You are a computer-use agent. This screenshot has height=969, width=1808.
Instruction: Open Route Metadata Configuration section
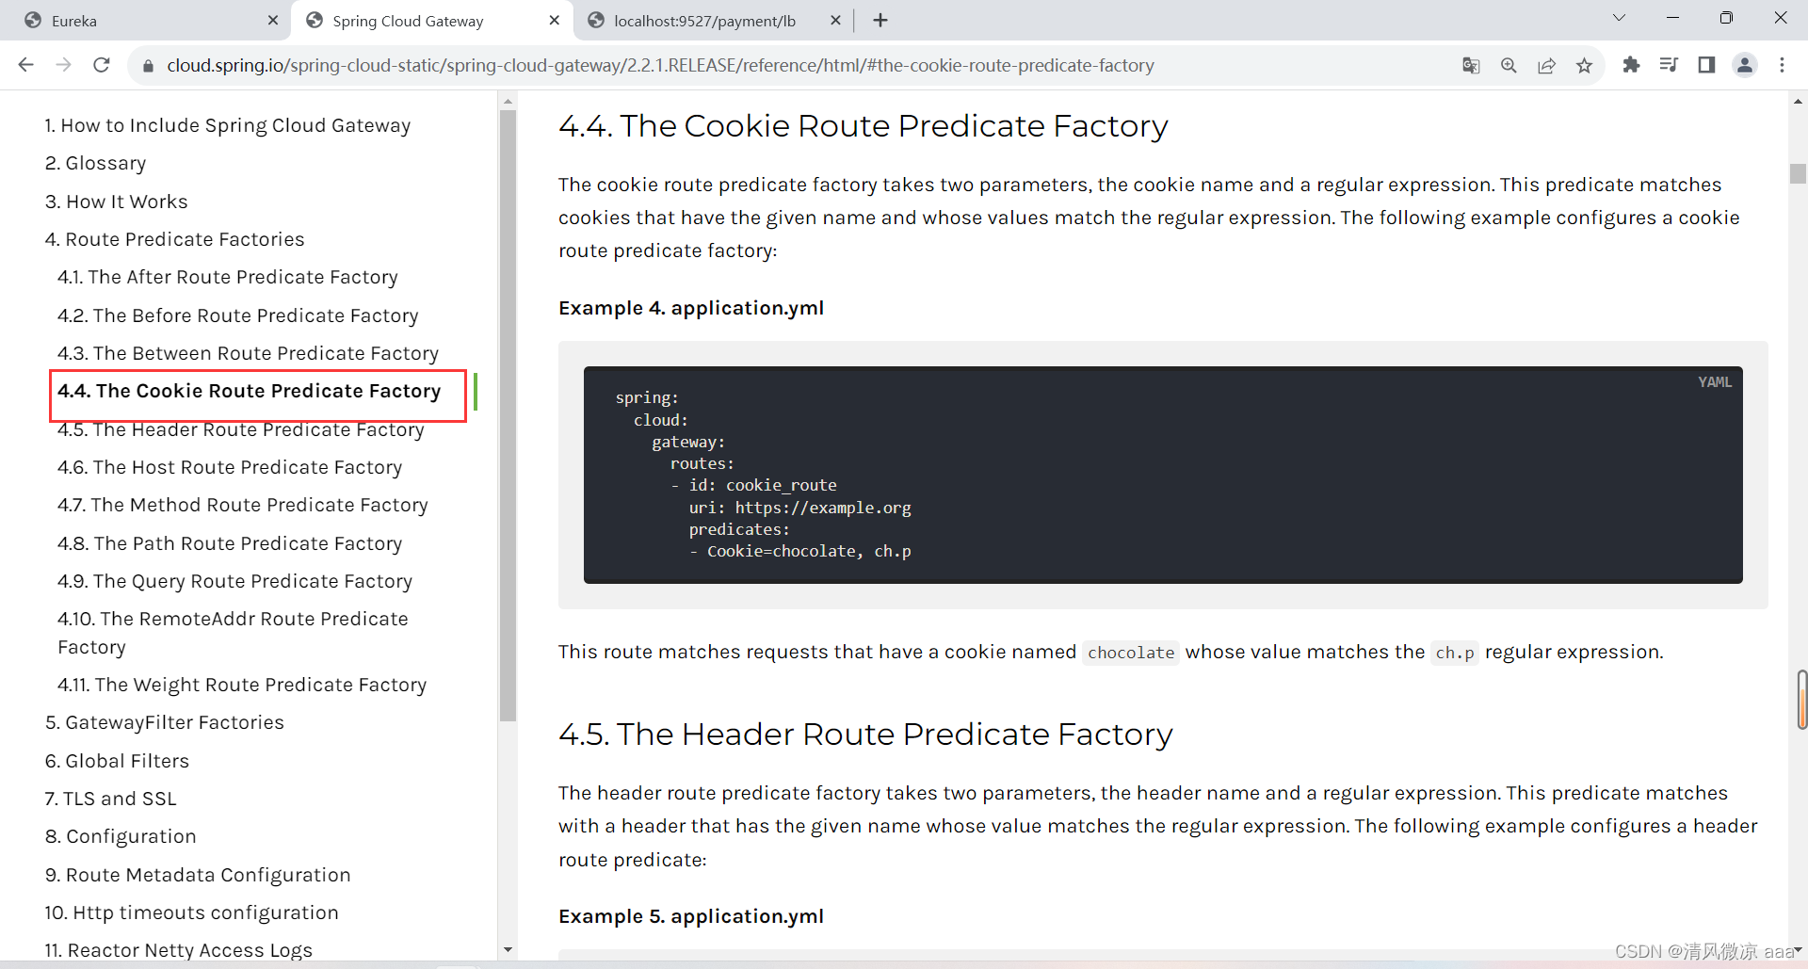pos(198,875)
